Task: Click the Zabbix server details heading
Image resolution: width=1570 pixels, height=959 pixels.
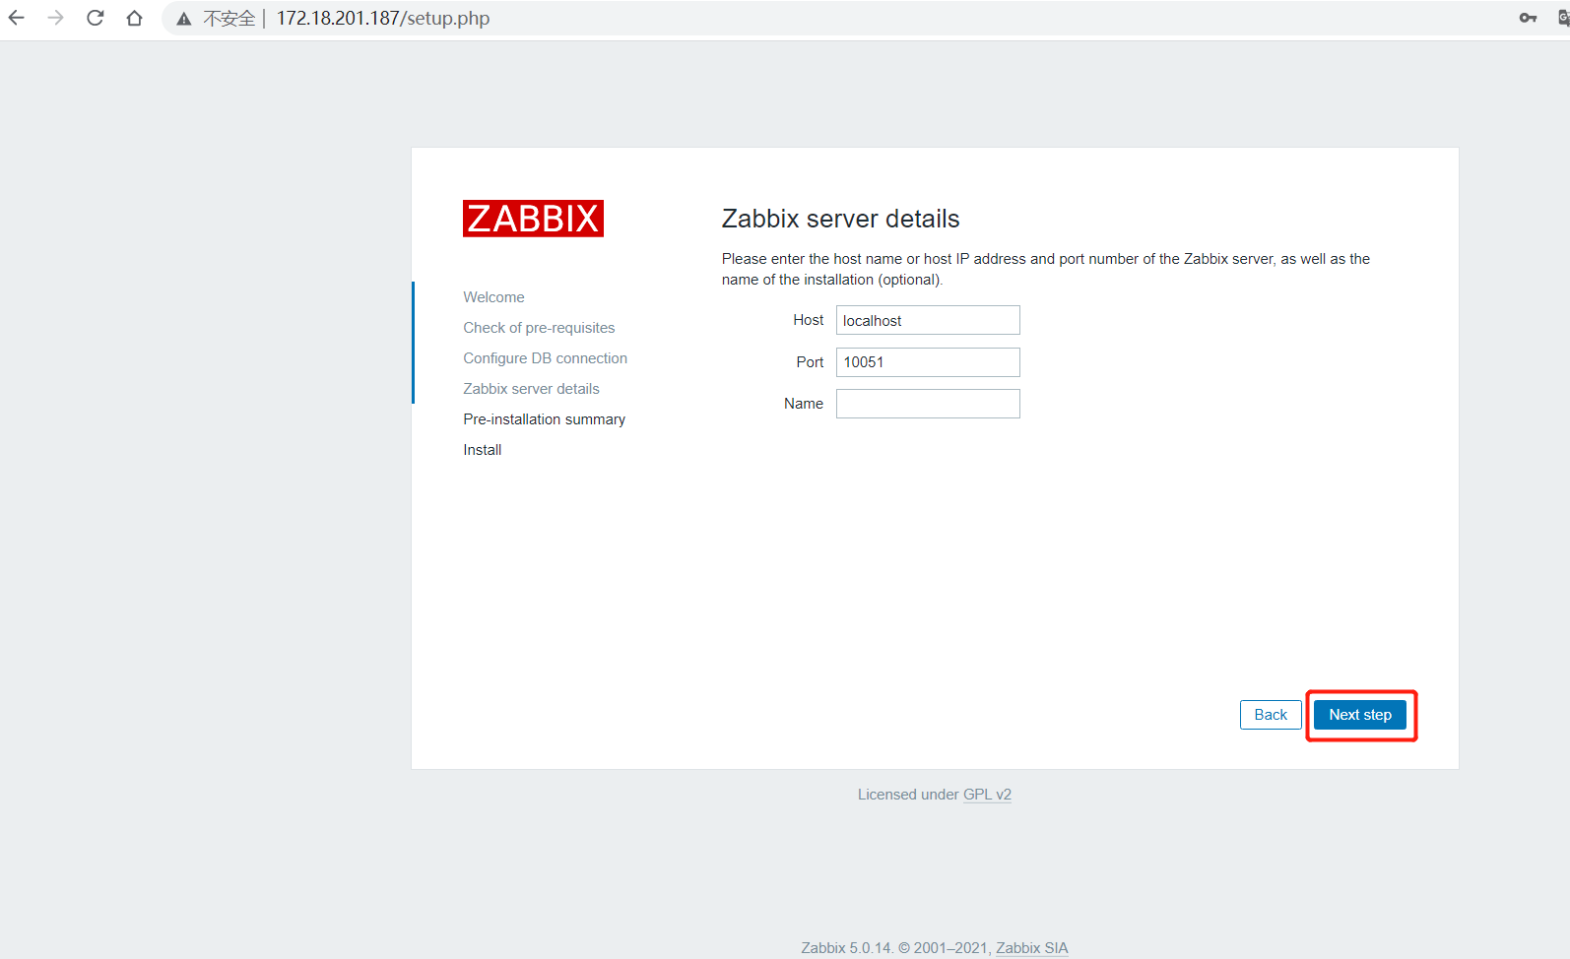Action: pyautogui.click(x=840, y=219)
